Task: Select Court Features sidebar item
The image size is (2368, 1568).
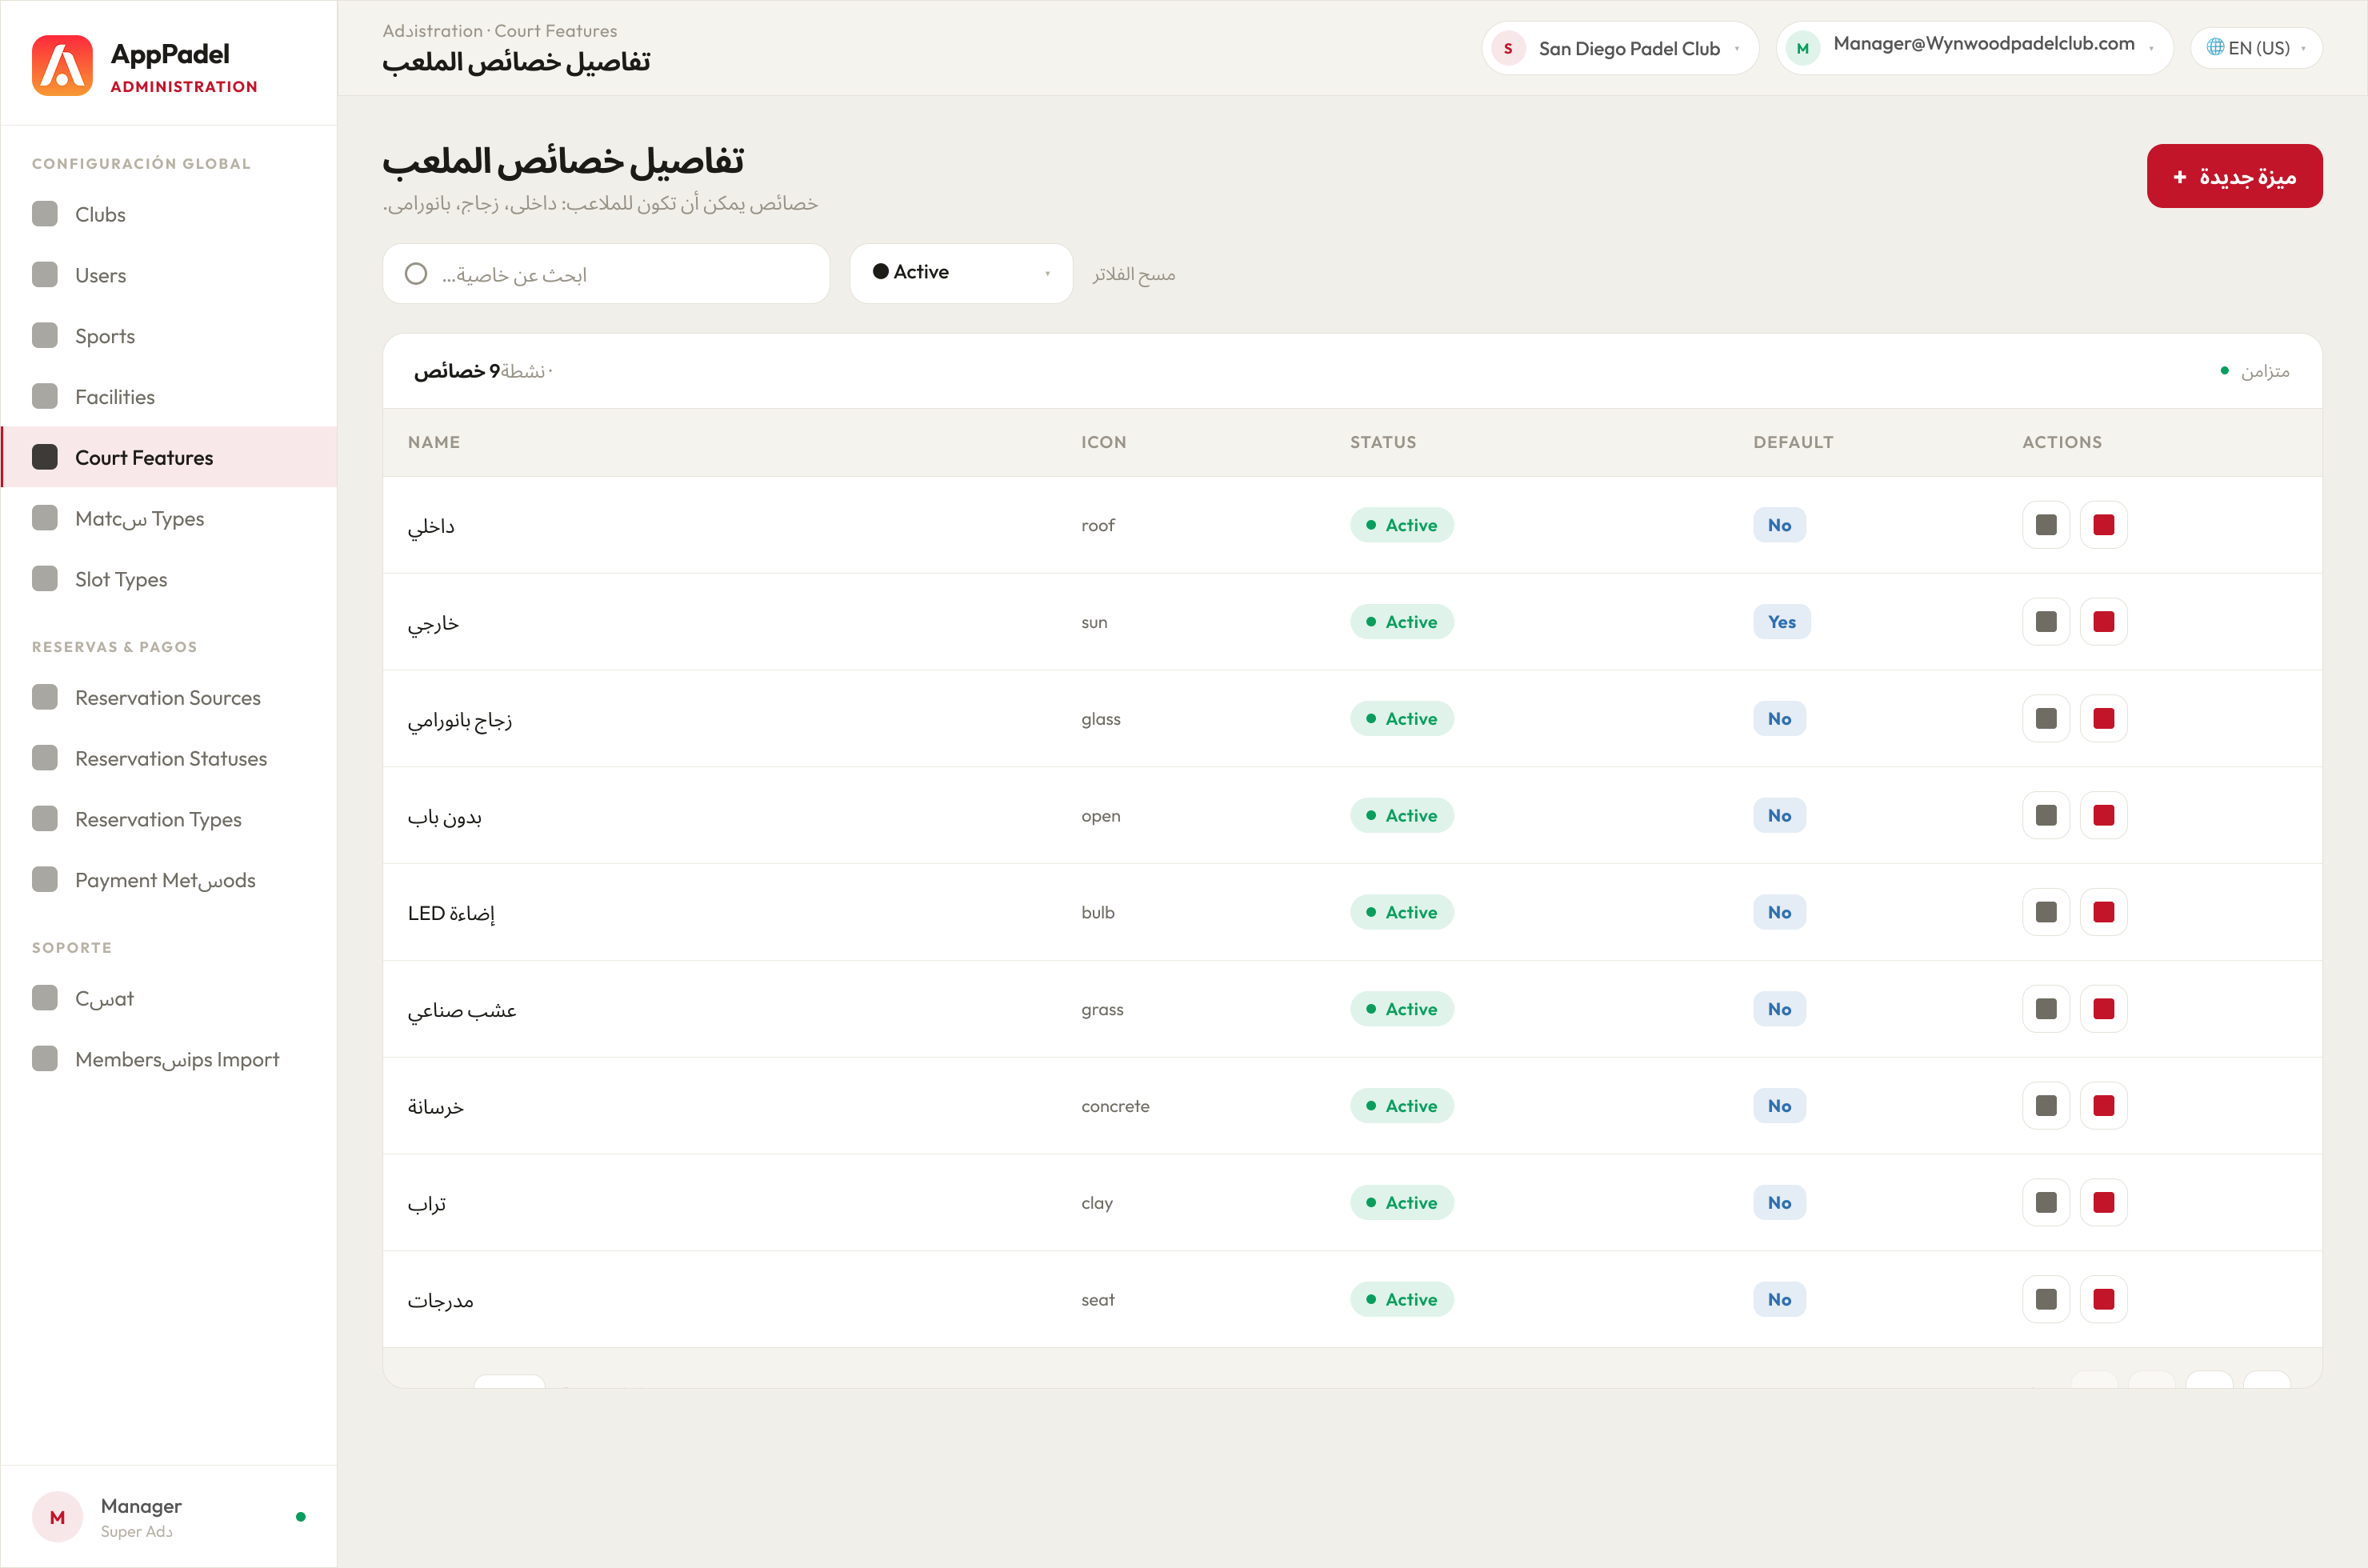Action: [x=168, y=457]
